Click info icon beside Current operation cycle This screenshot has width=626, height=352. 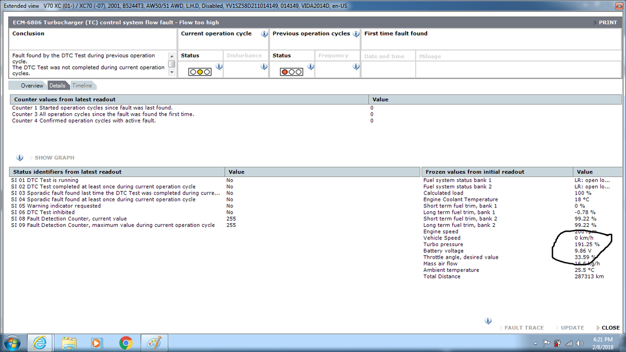[x=264, y=34]
